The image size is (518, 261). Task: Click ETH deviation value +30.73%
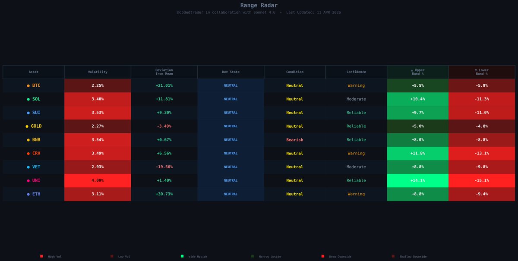[x=164, y=194]
